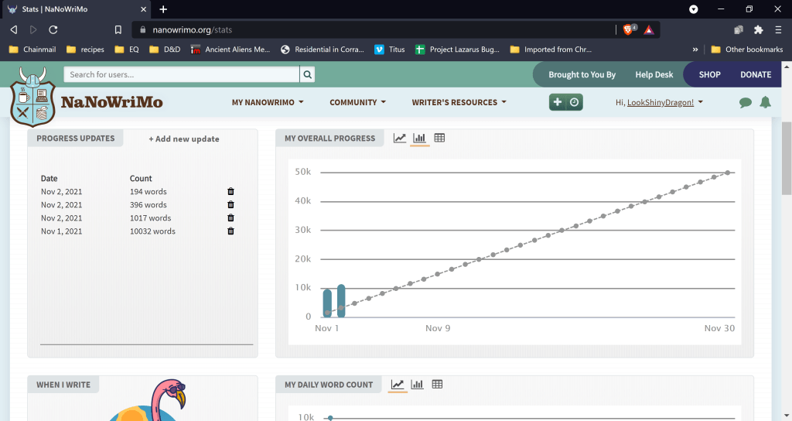Delete the 194 words progress update

click(x=230, y=192)
